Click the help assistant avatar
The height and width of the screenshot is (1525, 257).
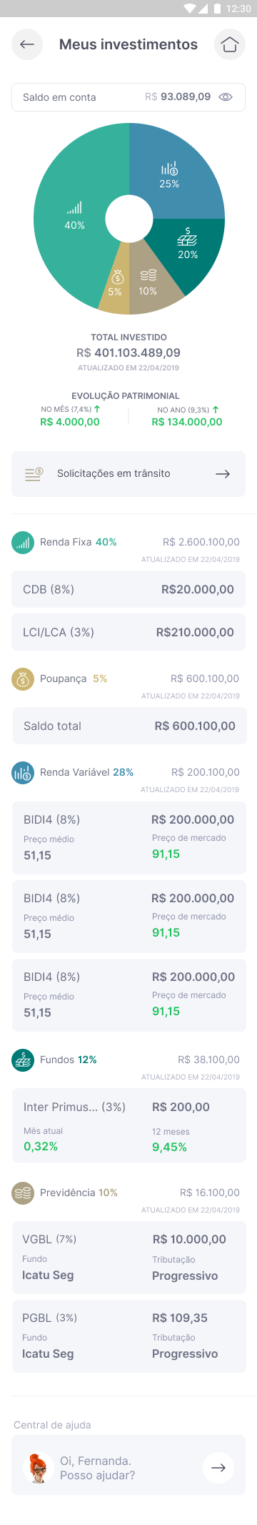pos(38,1468)
